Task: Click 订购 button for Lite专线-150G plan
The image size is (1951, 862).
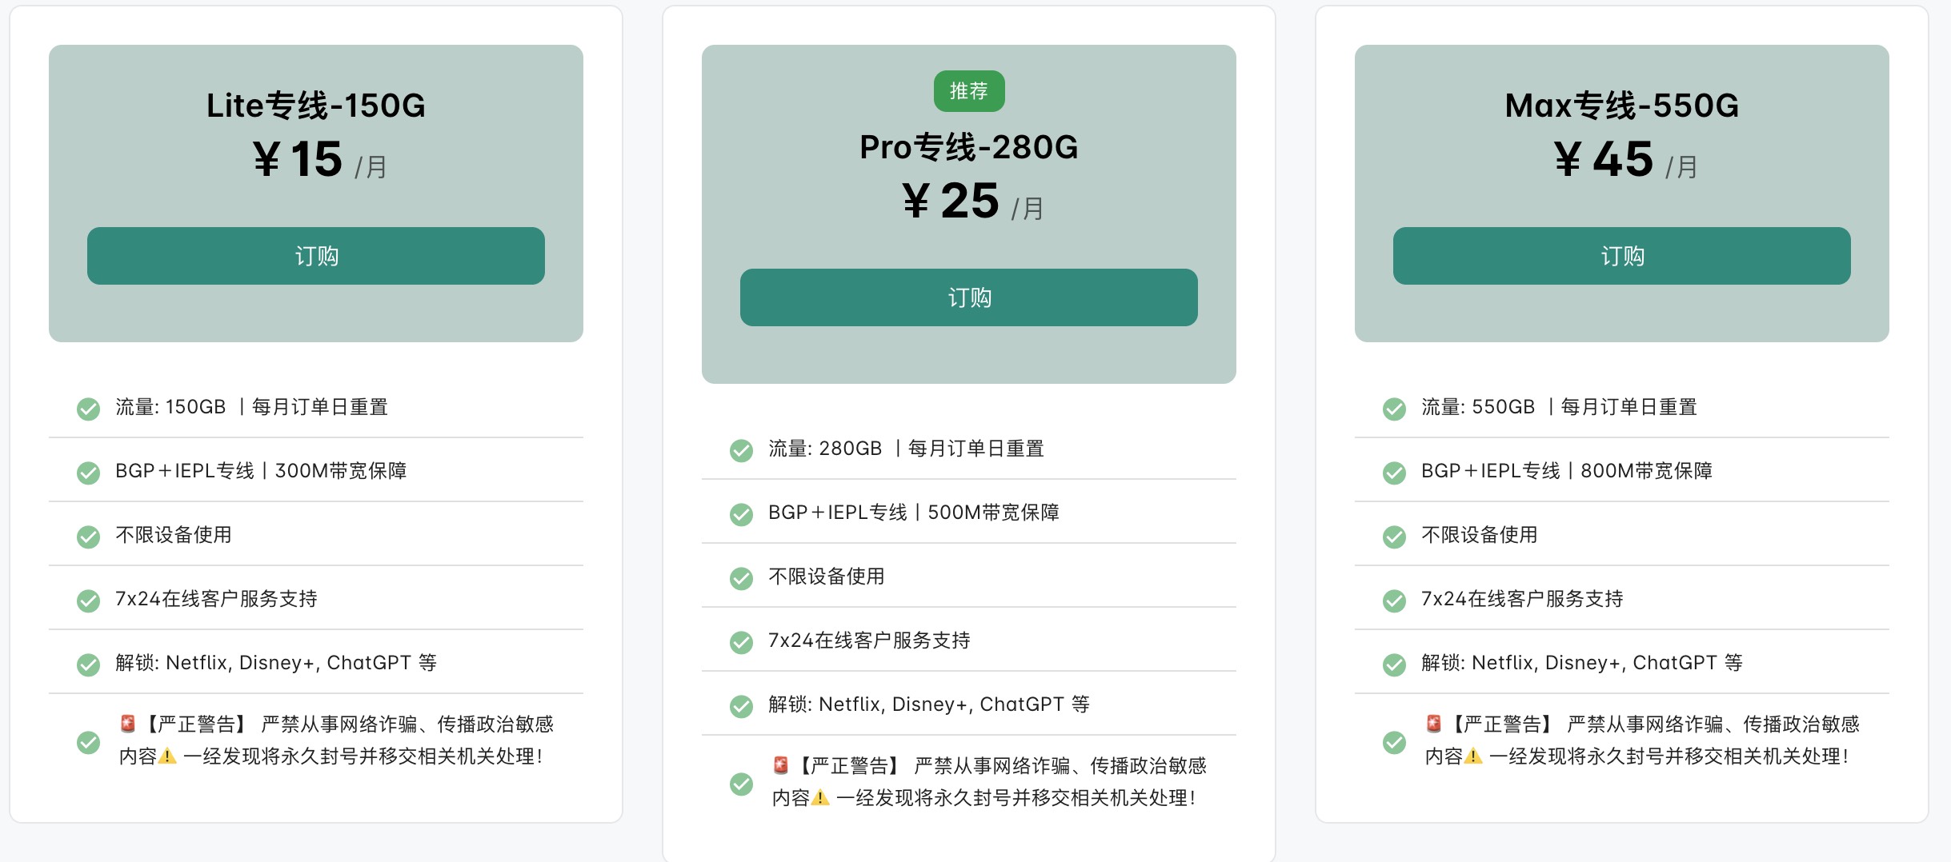Action: pos(316,256)
